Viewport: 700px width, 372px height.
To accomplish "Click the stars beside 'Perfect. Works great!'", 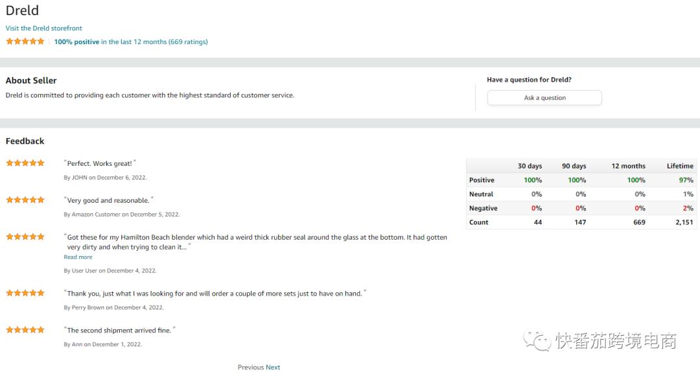I will coord(25,163).
